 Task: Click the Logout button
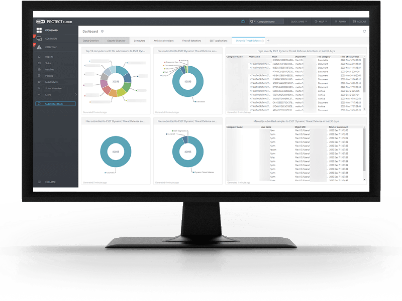tap(359, 22)
